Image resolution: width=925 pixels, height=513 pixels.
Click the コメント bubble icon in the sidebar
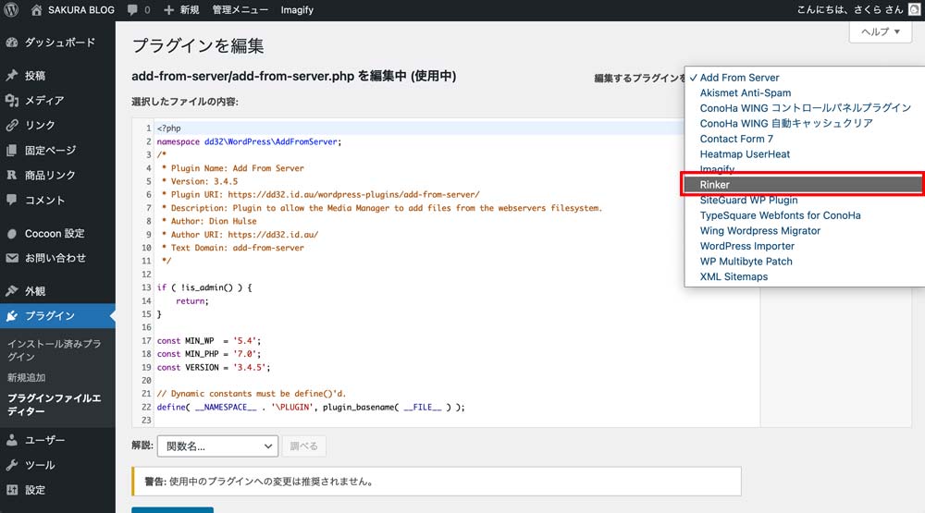[12, 200]
